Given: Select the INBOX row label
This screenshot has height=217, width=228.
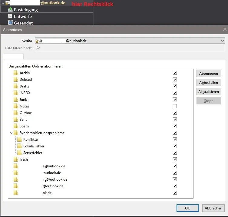Looking at the screenshot, I should (x=25, y=93).
